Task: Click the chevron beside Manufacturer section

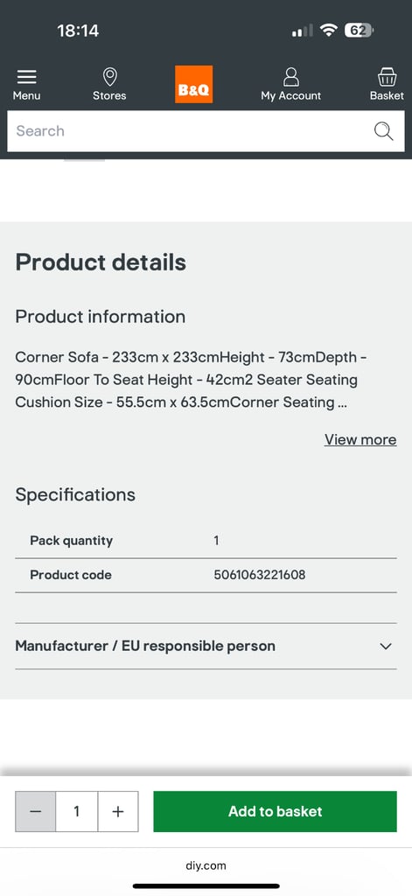Action: coord(386,647)
